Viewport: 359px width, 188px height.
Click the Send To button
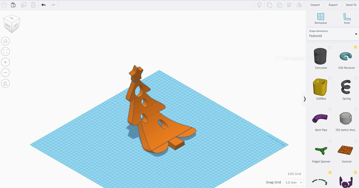point(351,5)
